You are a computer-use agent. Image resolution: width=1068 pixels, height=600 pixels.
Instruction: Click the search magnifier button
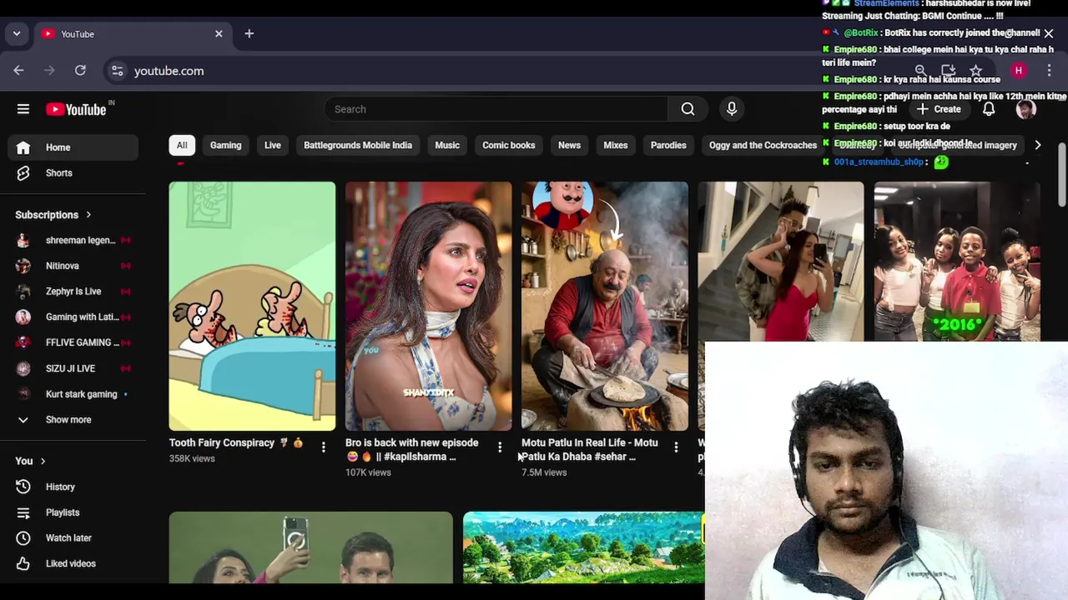[x=688, y=109]
